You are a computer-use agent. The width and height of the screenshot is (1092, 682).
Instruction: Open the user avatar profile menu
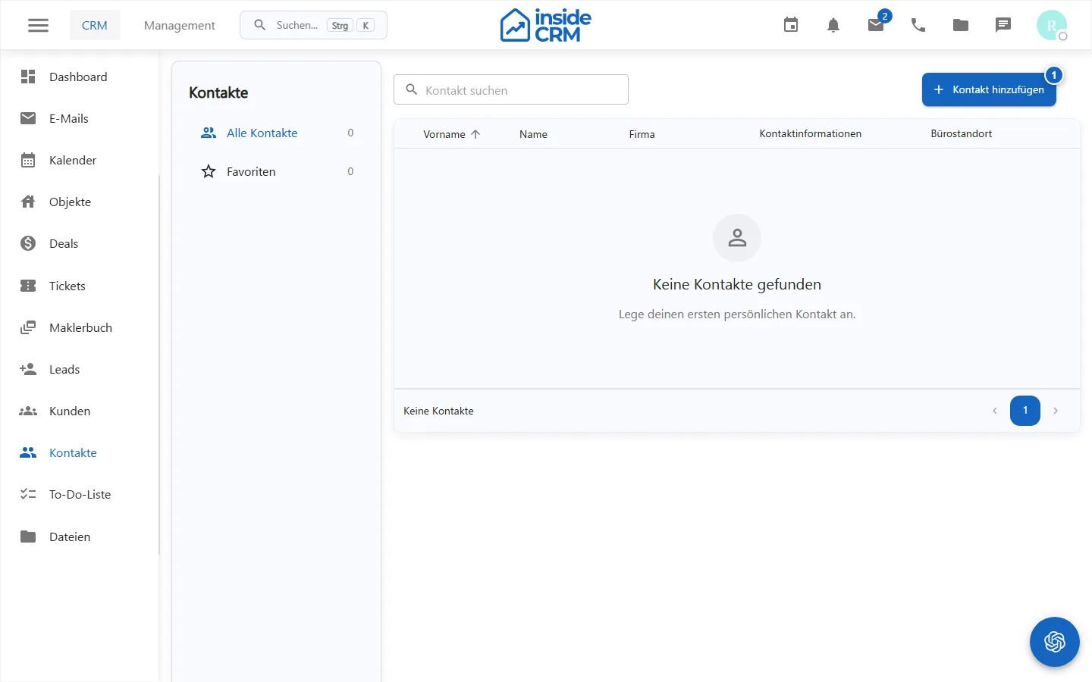1052,25
